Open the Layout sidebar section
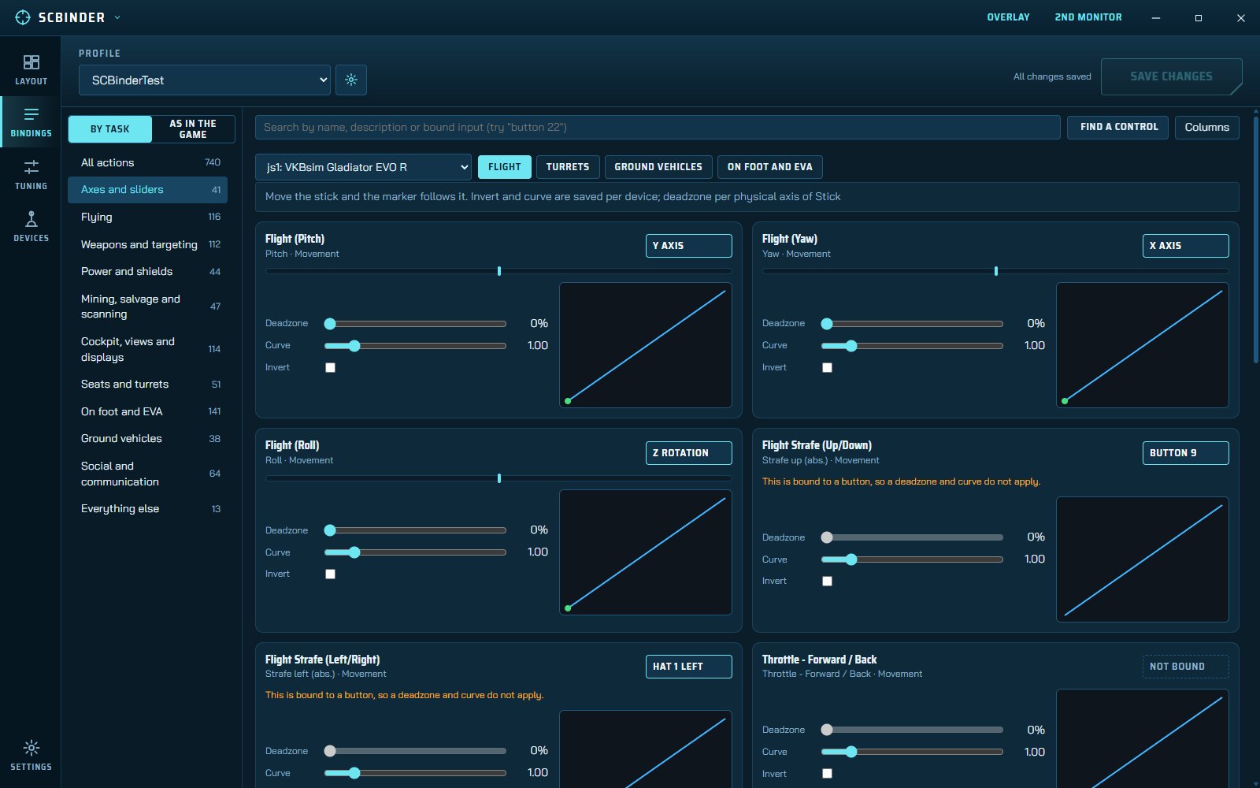Image resolution: width=1260 pixels, height=788 pixels. 31,70
